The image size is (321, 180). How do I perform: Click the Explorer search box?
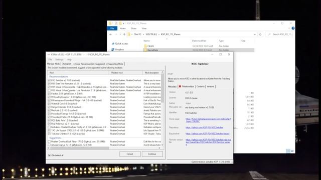pos(280,34)
